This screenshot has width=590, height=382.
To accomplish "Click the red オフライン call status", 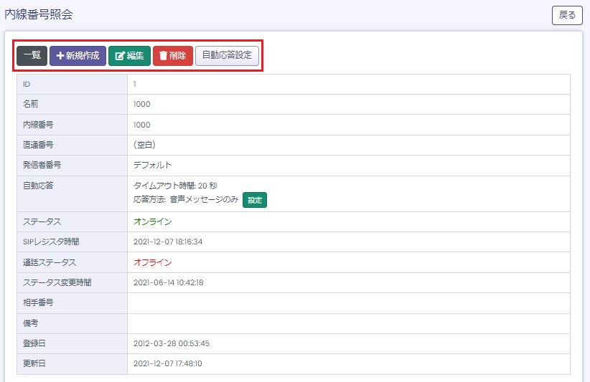I will coord(153,262).
